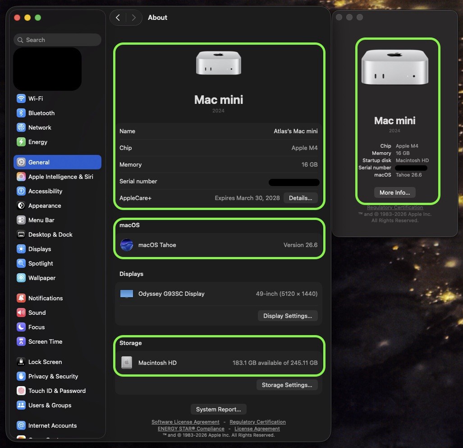The image size is (463, 448).
Task: Click the 183.1 GB available storage text
Action: tap(275, 363)
